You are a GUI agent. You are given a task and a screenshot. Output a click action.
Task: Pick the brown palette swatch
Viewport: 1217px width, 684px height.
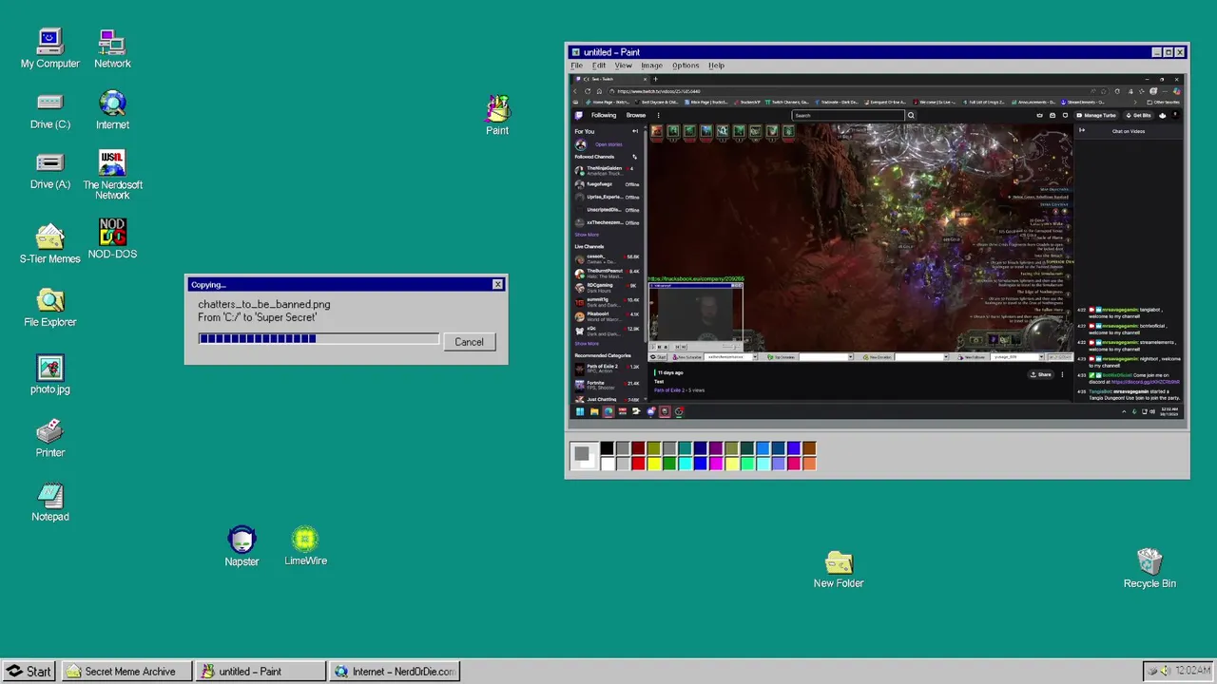tap(809, 448)
